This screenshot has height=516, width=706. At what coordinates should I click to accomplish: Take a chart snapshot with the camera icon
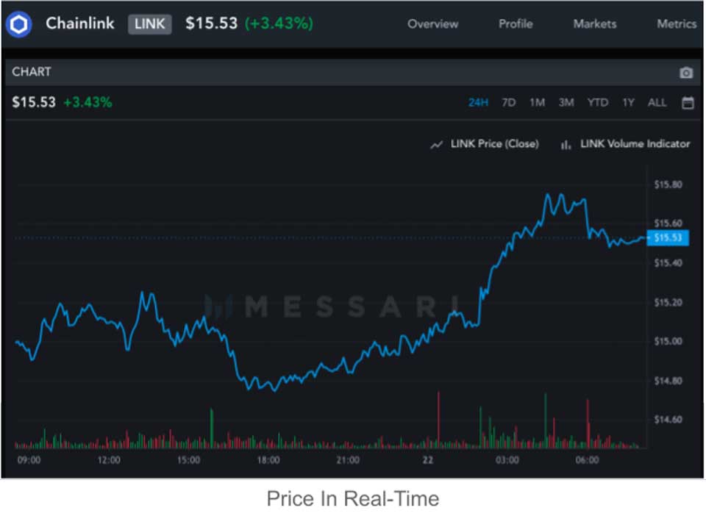pos(685,73)
